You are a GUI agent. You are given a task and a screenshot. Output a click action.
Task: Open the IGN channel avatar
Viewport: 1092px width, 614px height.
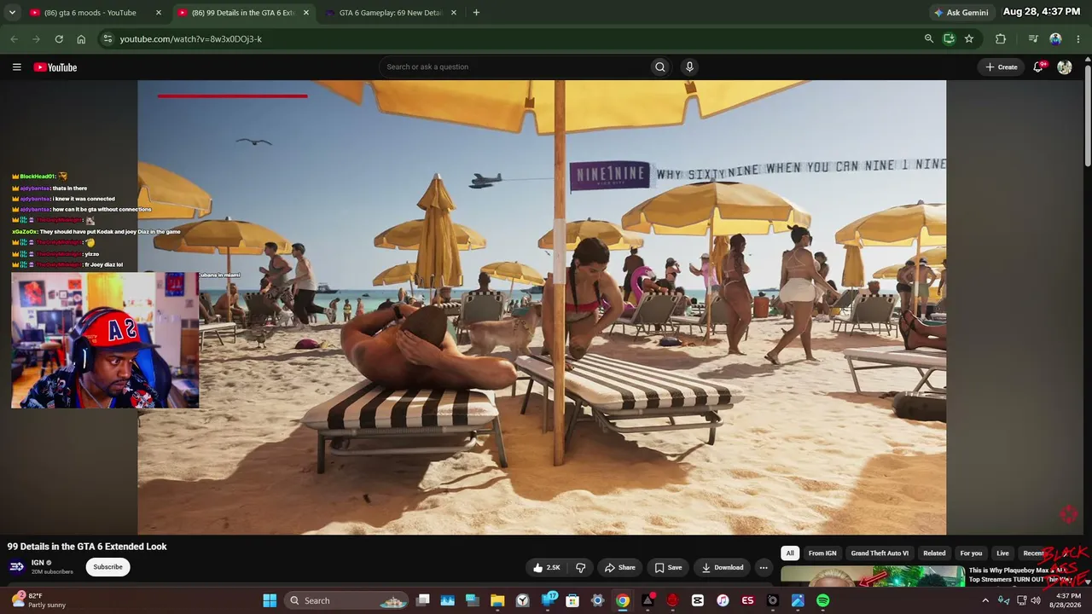coord(16,567)
